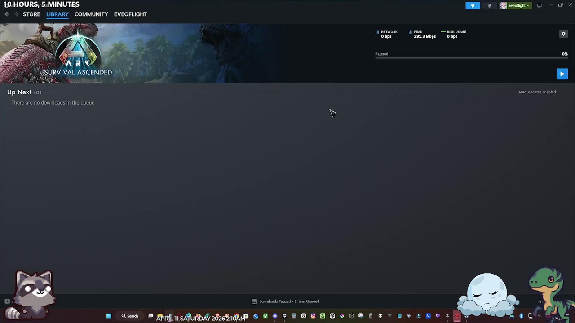Open download settings gear icon
The width and height of the screenshot is (575, 323).
click(563, 34)
